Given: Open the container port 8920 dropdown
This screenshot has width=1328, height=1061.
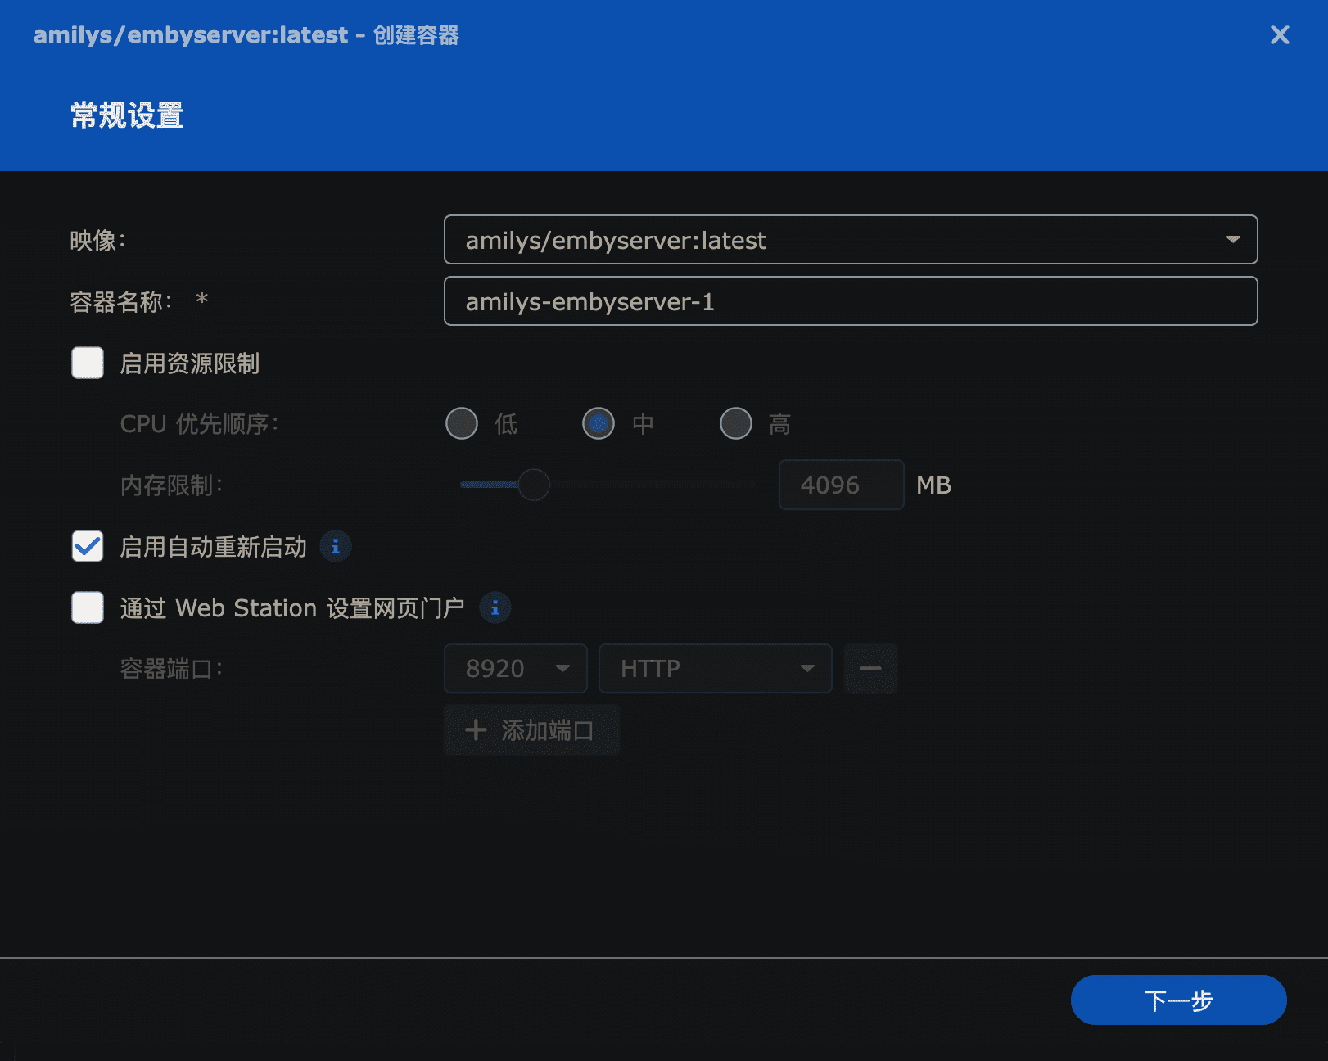Looking at the screenshot, I should tap(515, 668).
